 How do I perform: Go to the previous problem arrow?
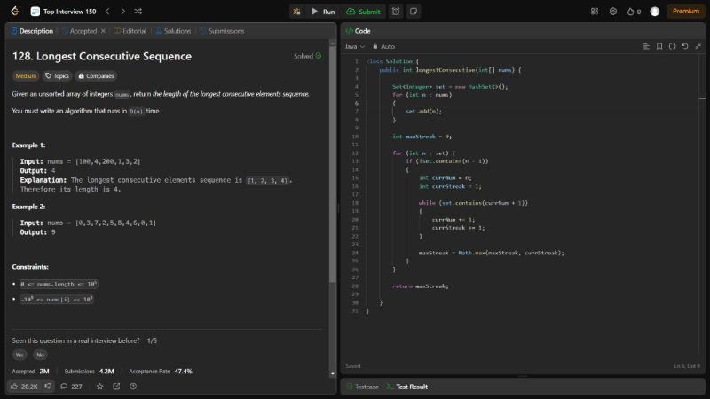107,12
